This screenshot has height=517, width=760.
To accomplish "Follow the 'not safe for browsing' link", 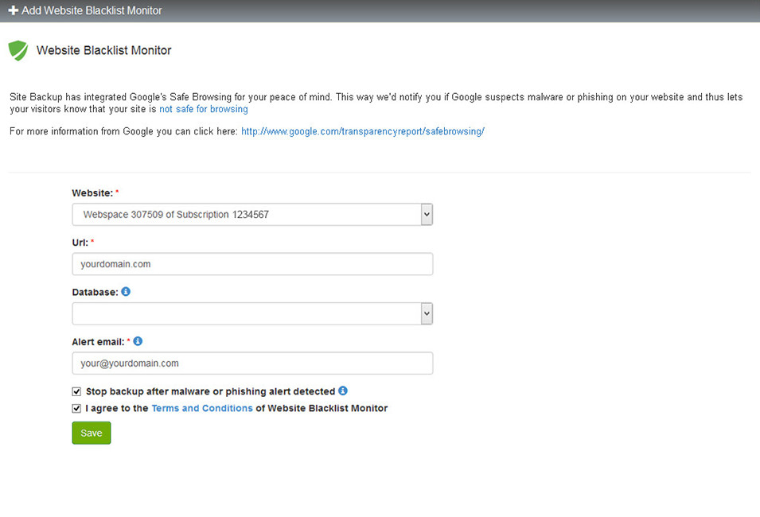I will tap(204, 109).
